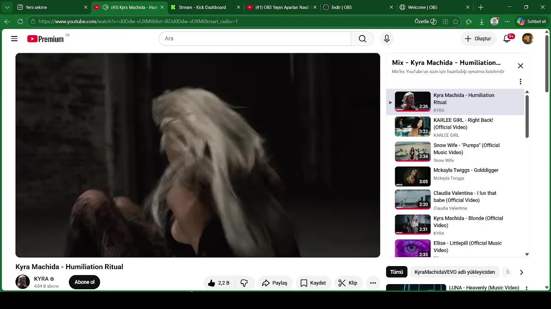Screen dimensions: 551x309
Task: Open tab actions dropdown menu
Action: coord(7,7)
